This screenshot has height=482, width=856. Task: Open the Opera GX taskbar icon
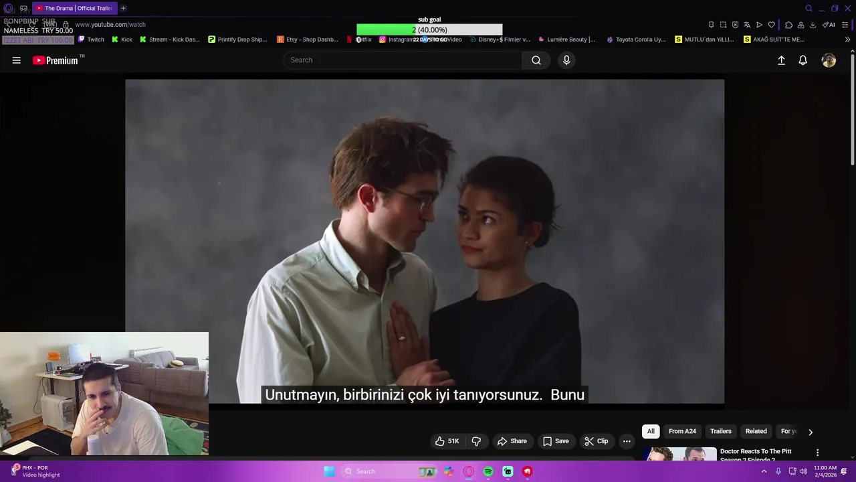point(469,471)
